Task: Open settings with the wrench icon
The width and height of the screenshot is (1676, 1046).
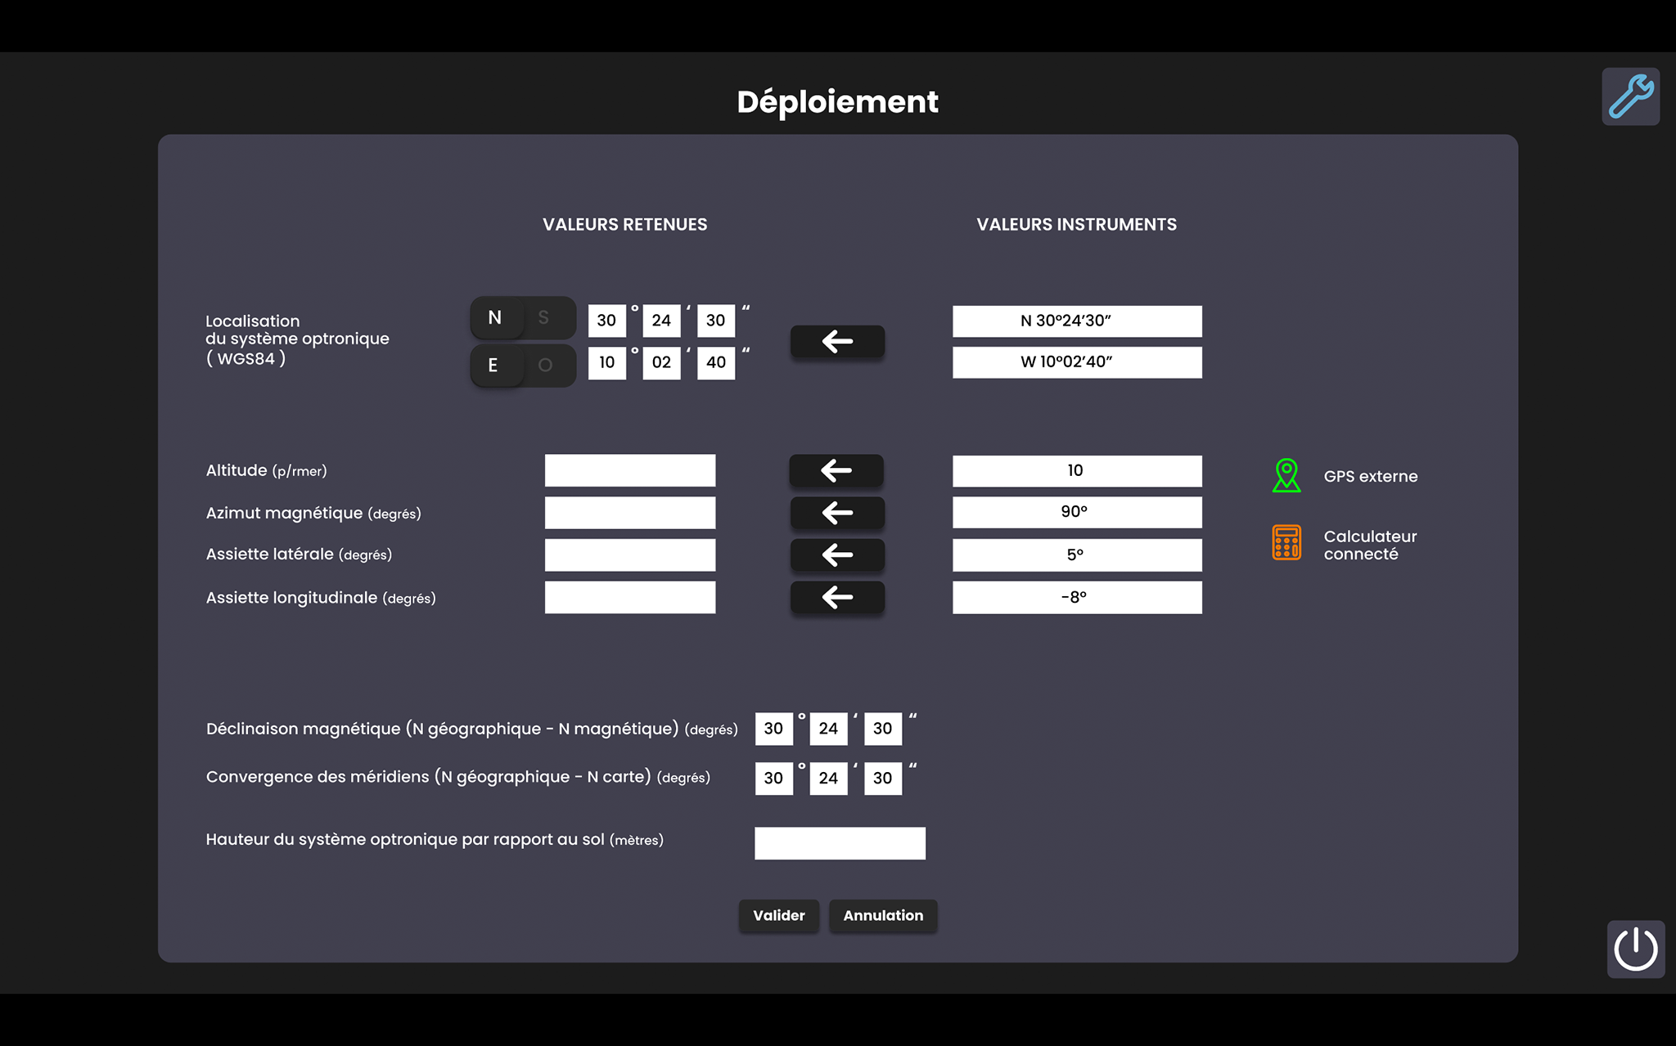Action: tap(1630, 97)
